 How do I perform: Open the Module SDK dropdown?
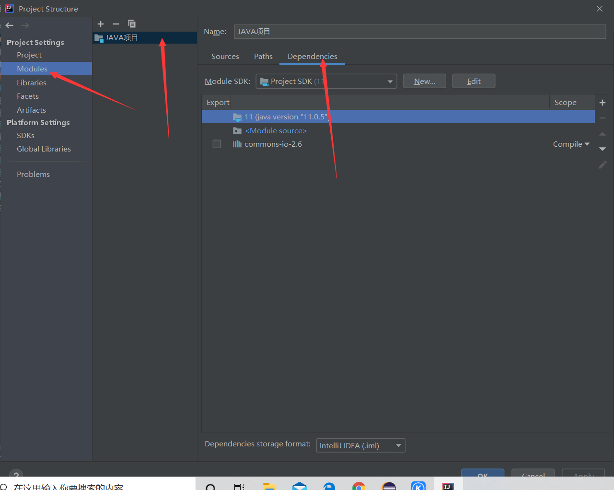click(326, 82)
